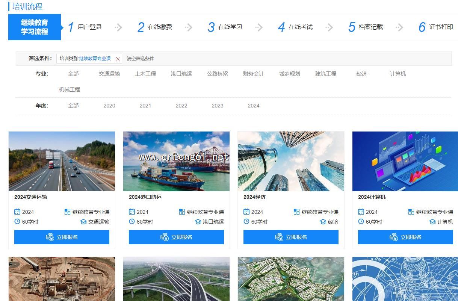Select 机械工程 specialty filter

coord(70,89)
